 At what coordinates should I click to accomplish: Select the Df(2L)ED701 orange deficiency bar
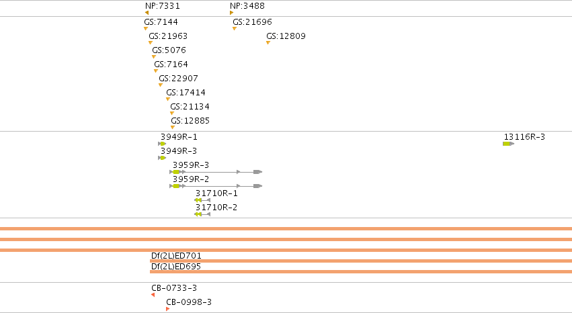point(361,261)
